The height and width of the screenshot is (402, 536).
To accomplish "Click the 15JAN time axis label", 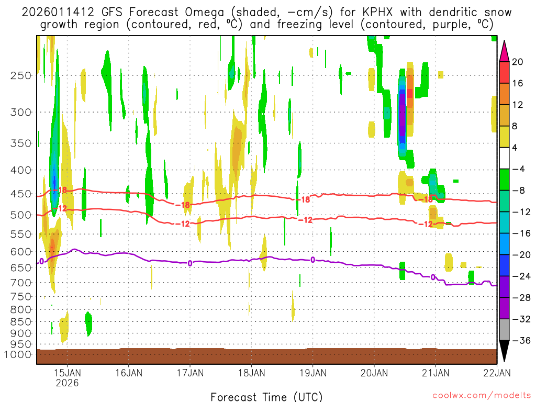I will coord(68,373).
